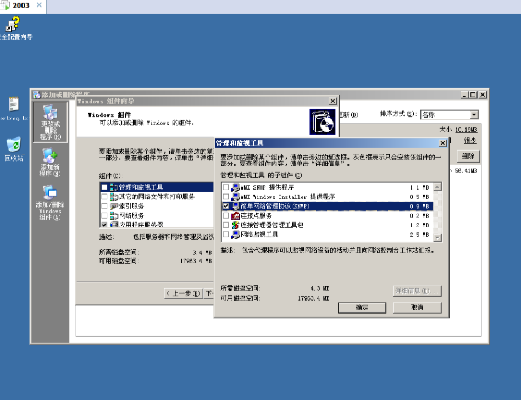
Task: Select 连接管理器管理工具包 row text
Action: (x=272, y=225)
